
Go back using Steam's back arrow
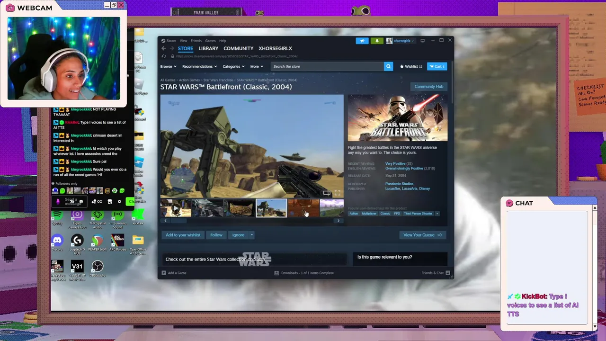(x=164, y=48)
